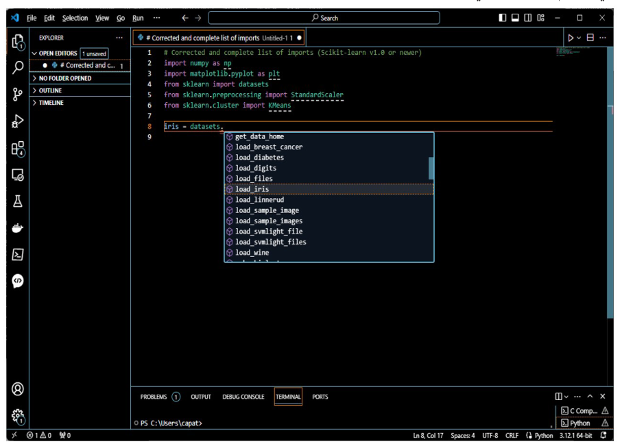Open the split terminal dropdown arrow
Screen dimensions: 622x446
(566, 397)
